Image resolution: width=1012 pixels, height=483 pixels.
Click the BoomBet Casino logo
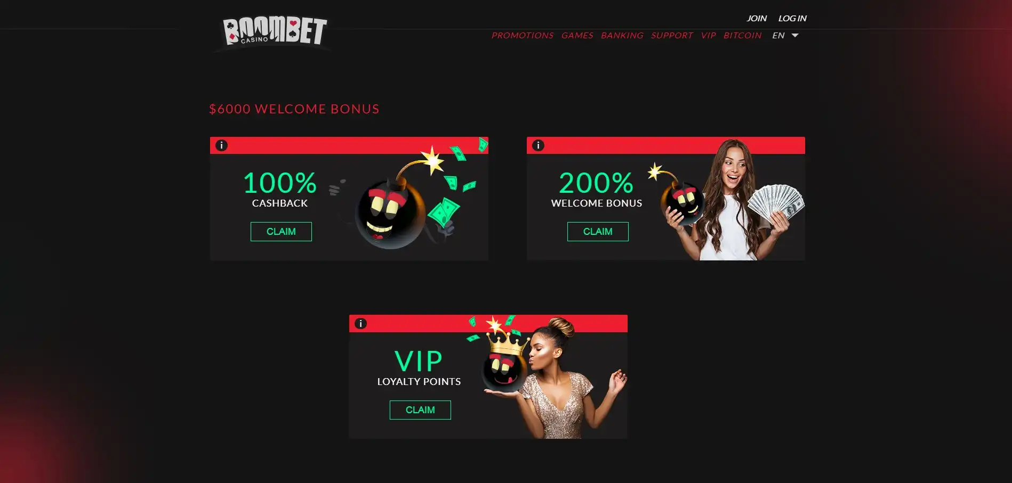(275, 31)
